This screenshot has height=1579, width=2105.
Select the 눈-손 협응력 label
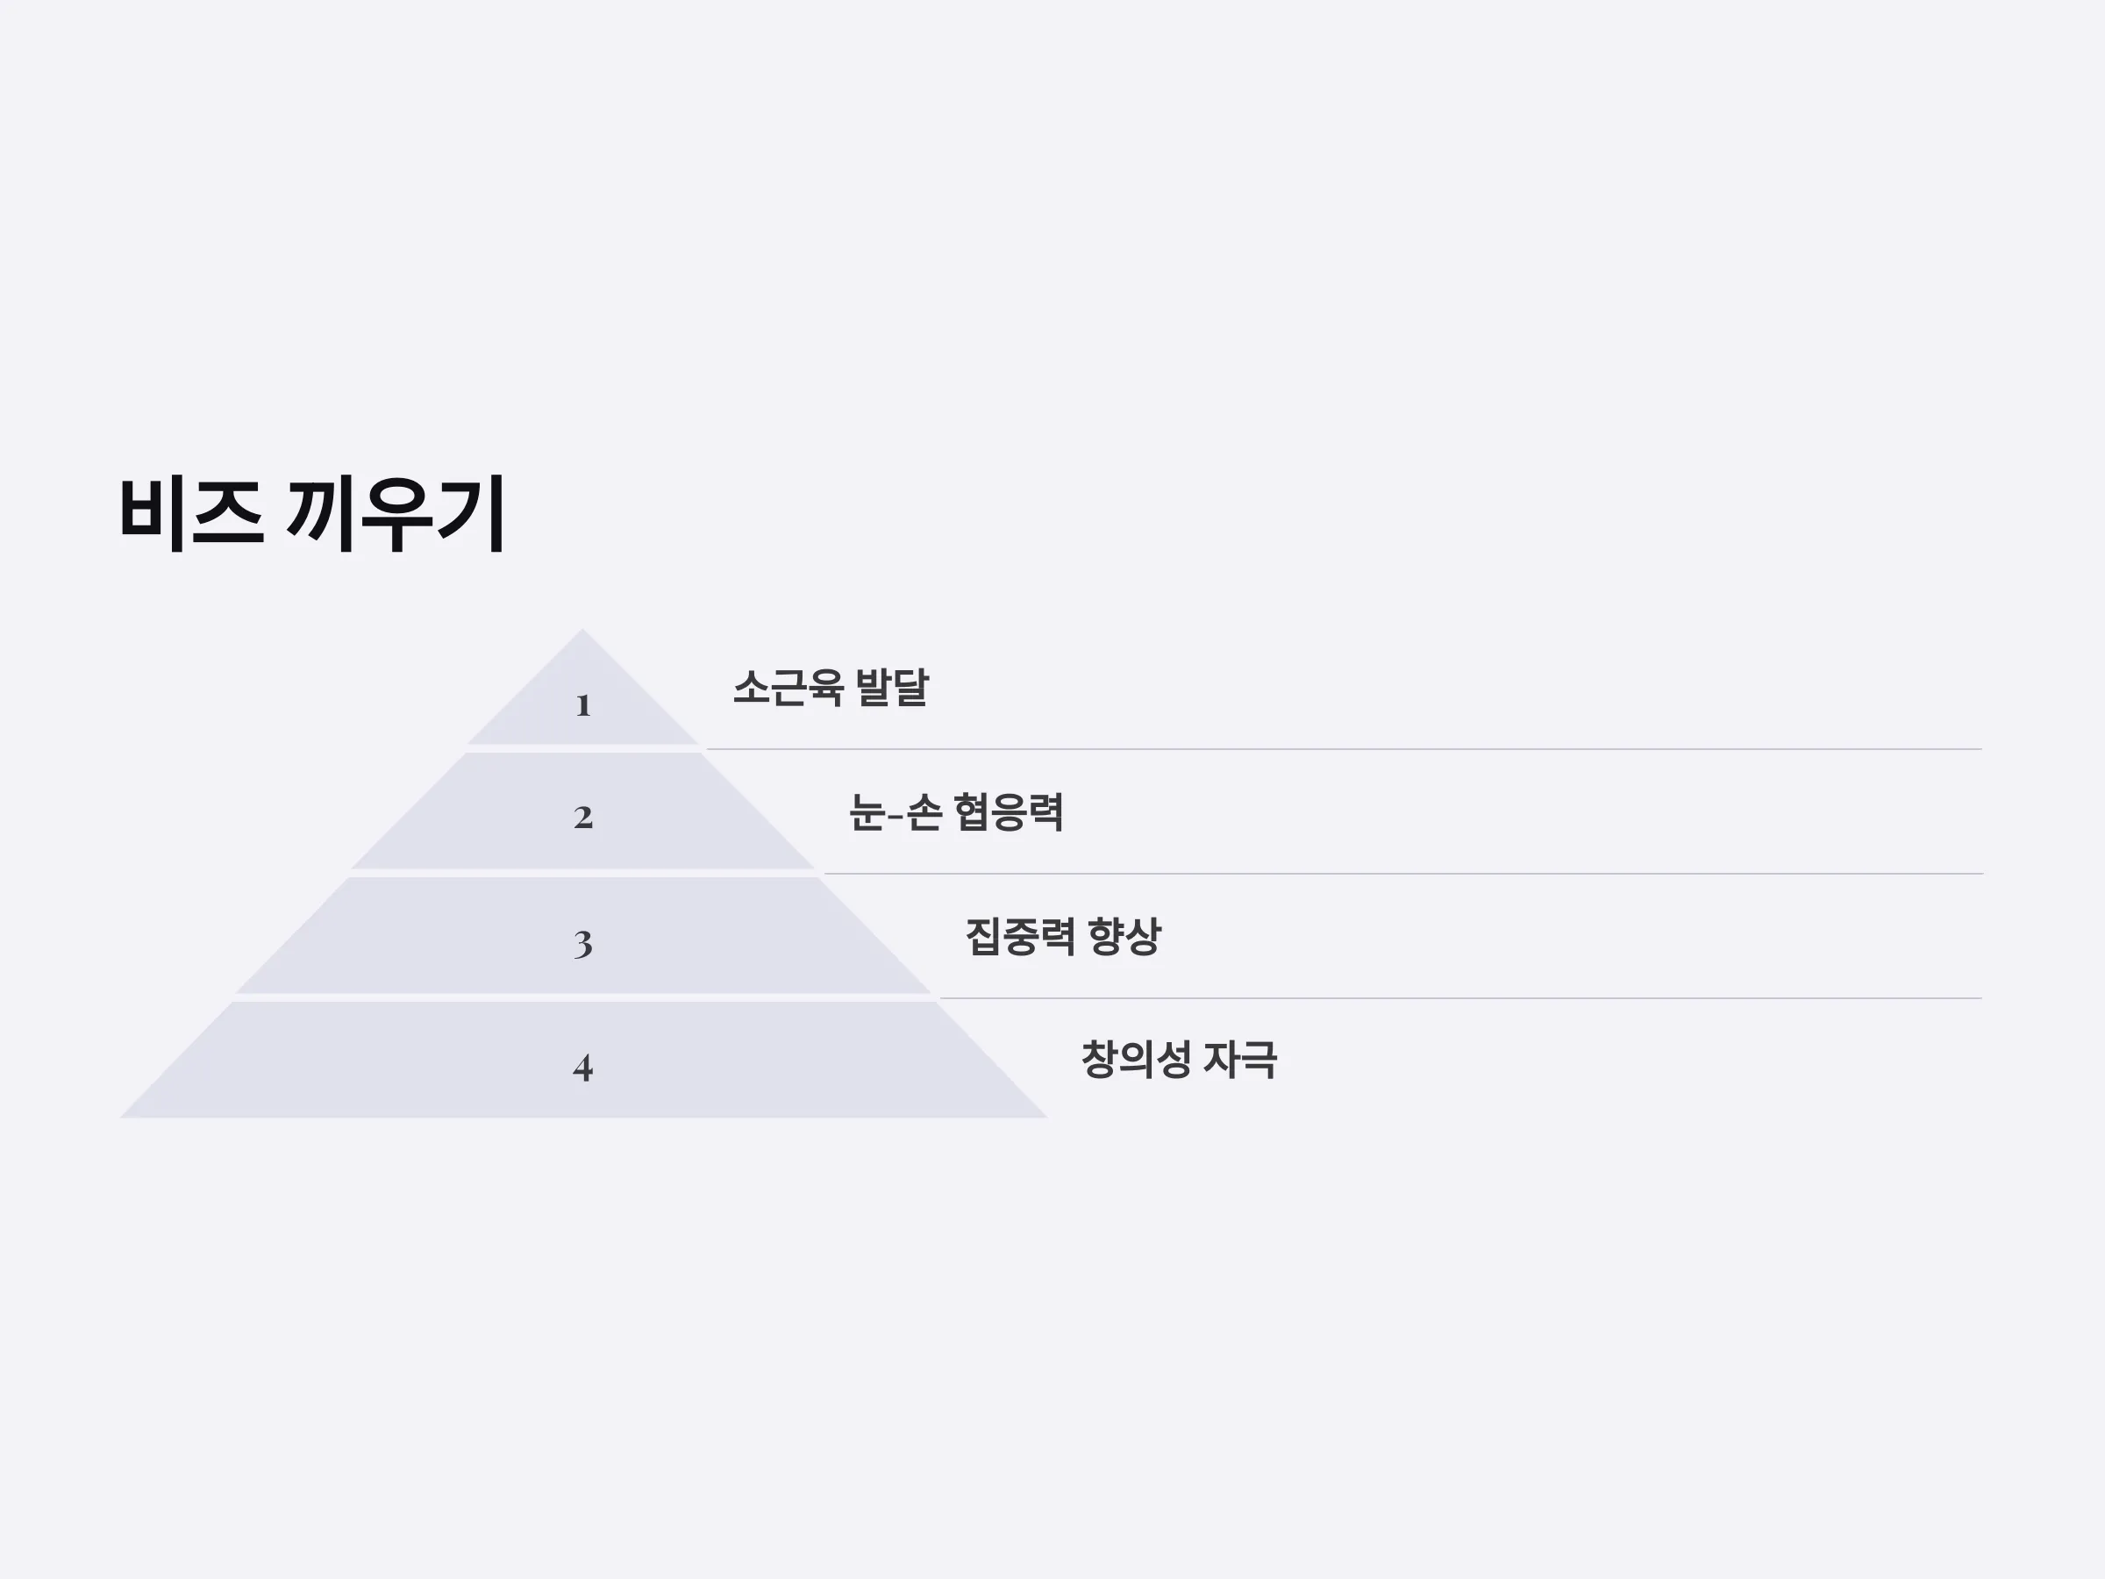tap(956, 811)
